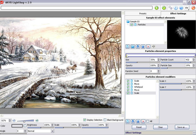Adjust the Particle Size 19% stepper

tap(194, 65)
